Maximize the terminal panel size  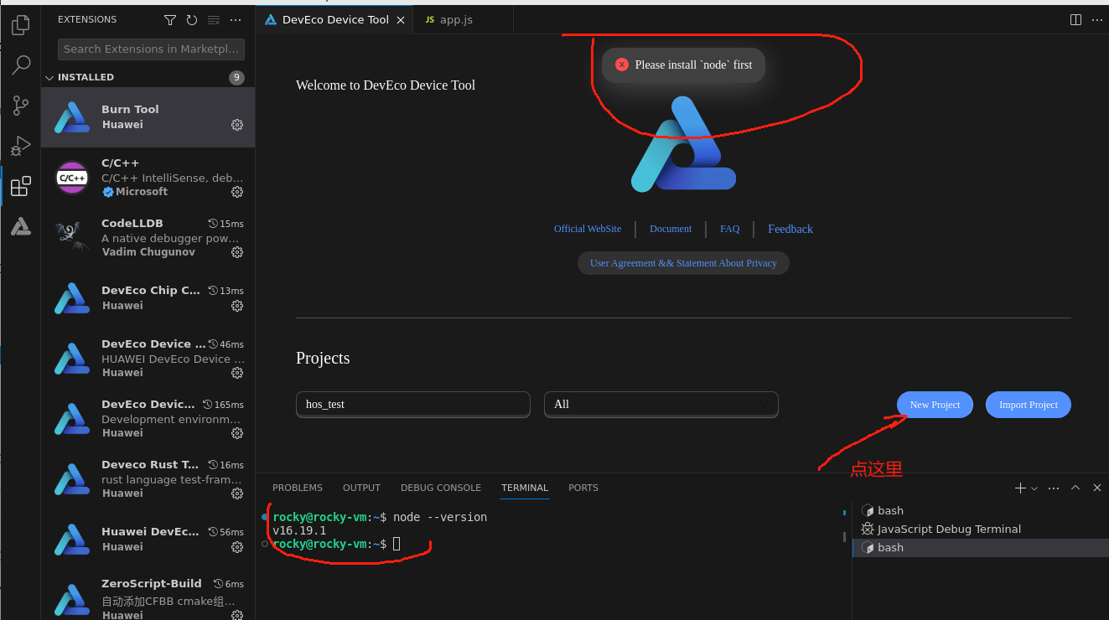(1075, 488)
